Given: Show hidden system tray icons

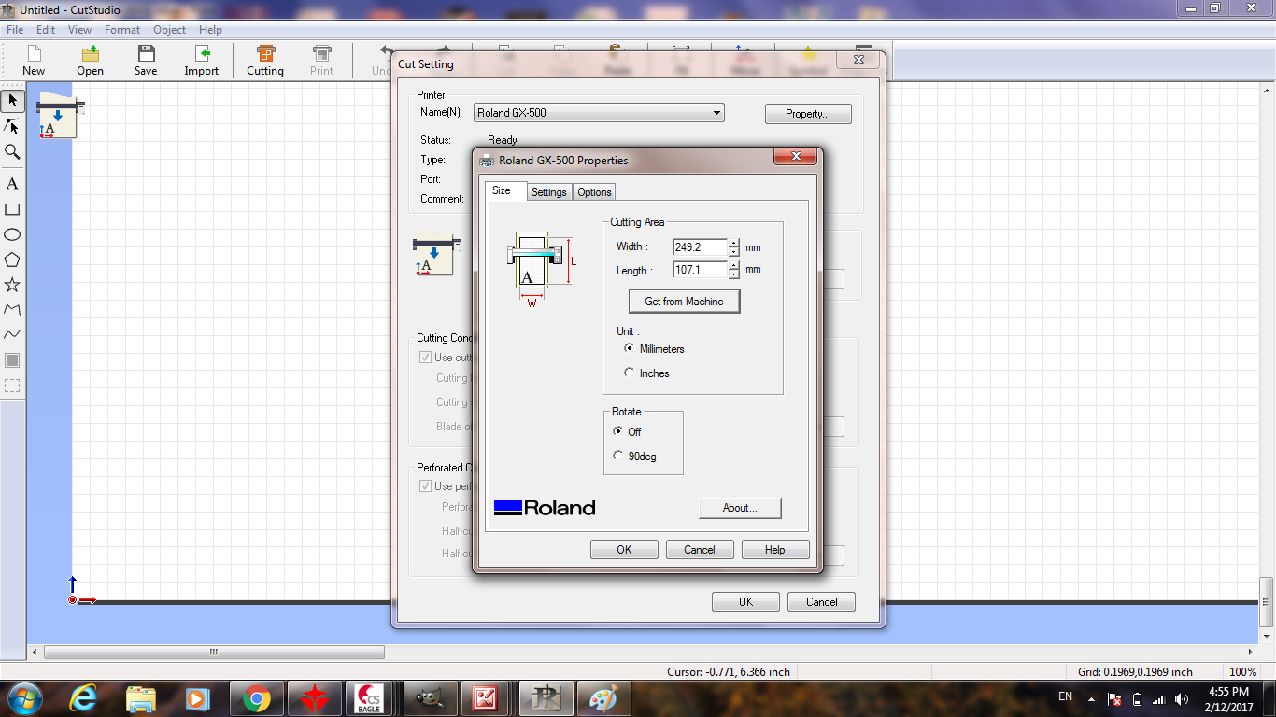Looking at the screenshot, I should pos(1090,698).
